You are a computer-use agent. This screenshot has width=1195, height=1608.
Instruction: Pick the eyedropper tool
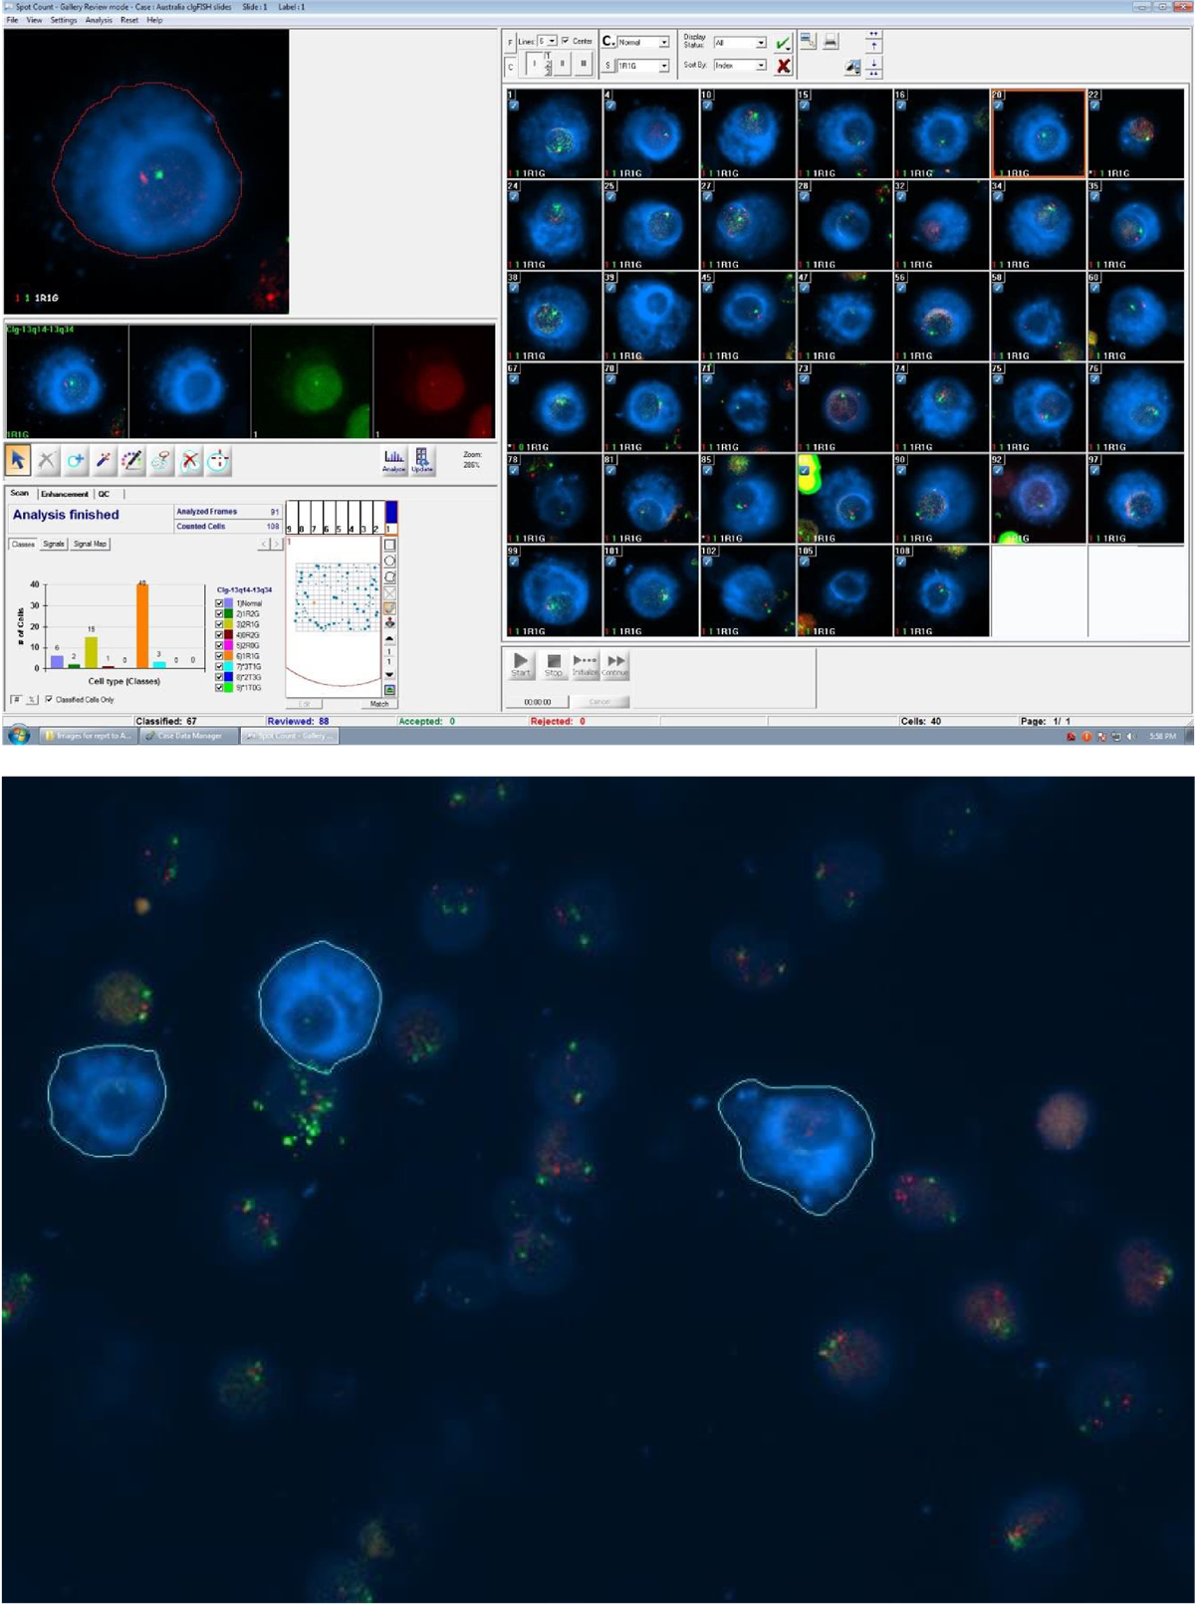pyautogui.click(x=104, y=460)
